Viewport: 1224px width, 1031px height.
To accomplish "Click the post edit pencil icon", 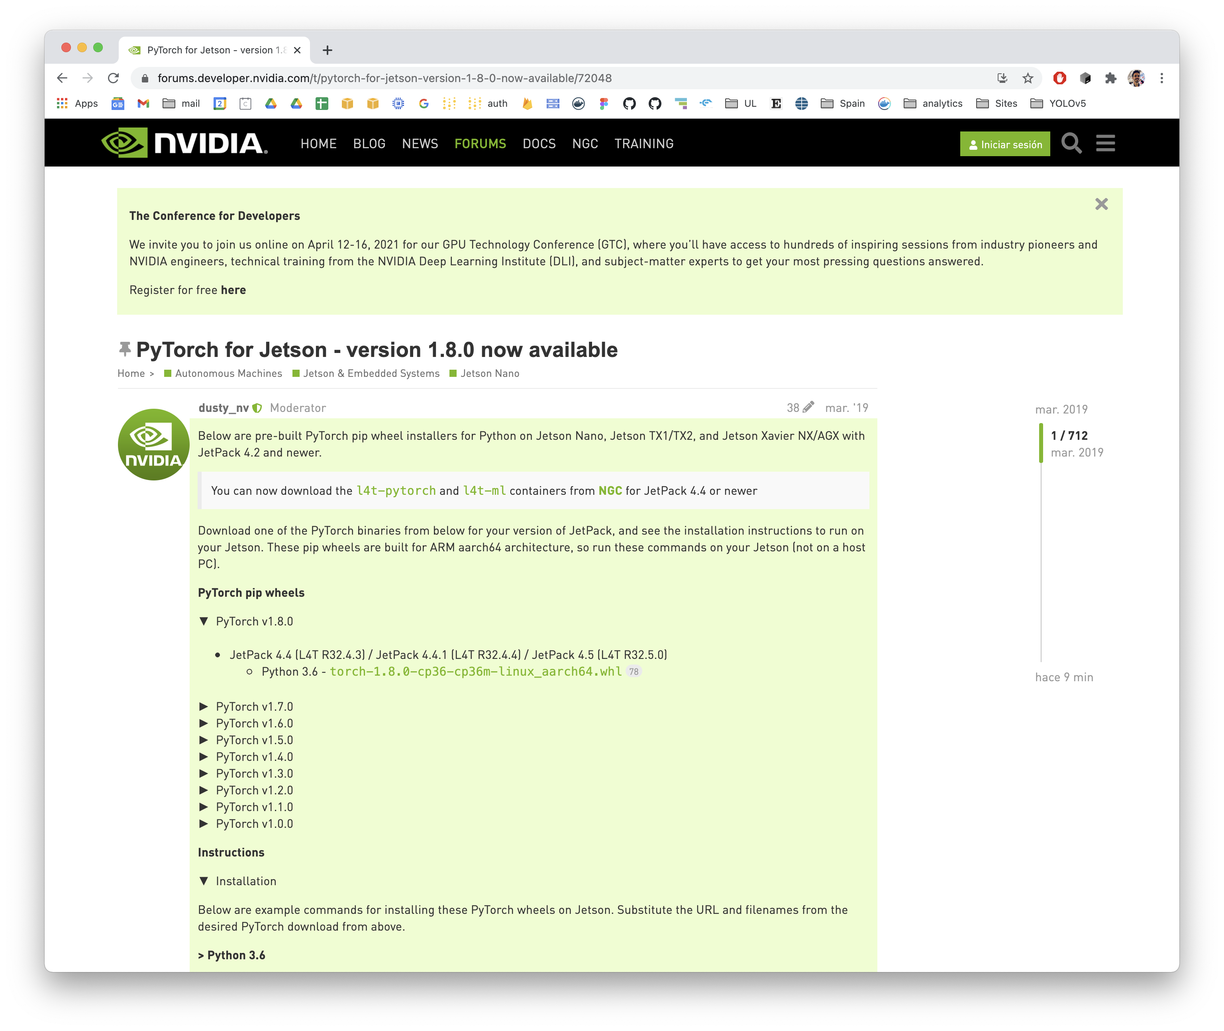I will click(808, 407).
